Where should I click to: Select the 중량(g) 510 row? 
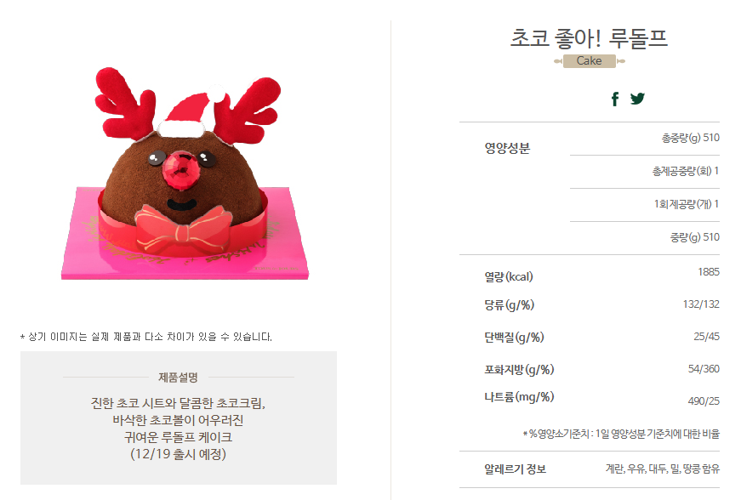point(645,237)
